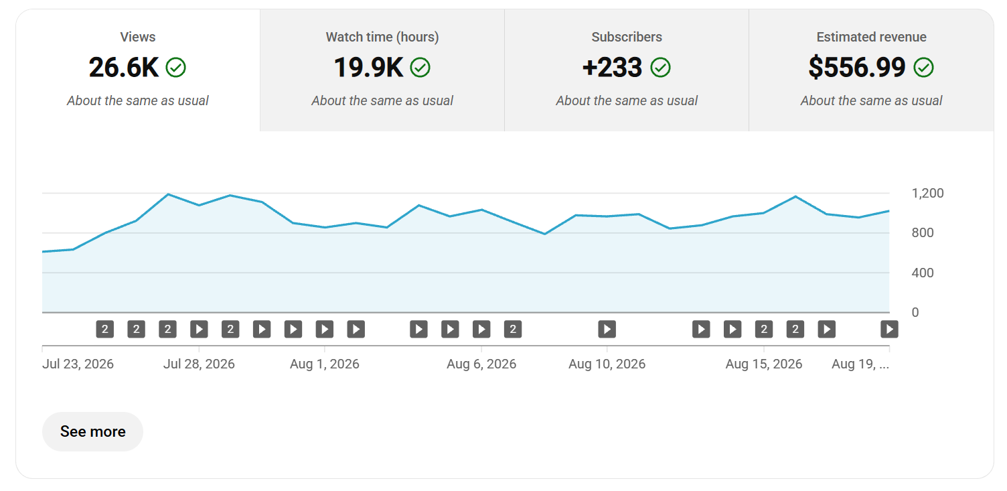
Task: Click the green checkmark beside 26.6K views
Action: pos(176,68)
